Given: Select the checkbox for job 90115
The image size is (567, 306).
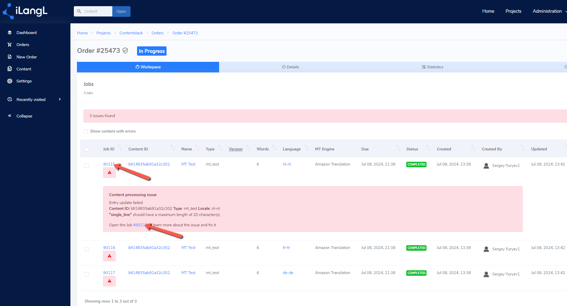Looking at the screenshot, I should [87, 166].
